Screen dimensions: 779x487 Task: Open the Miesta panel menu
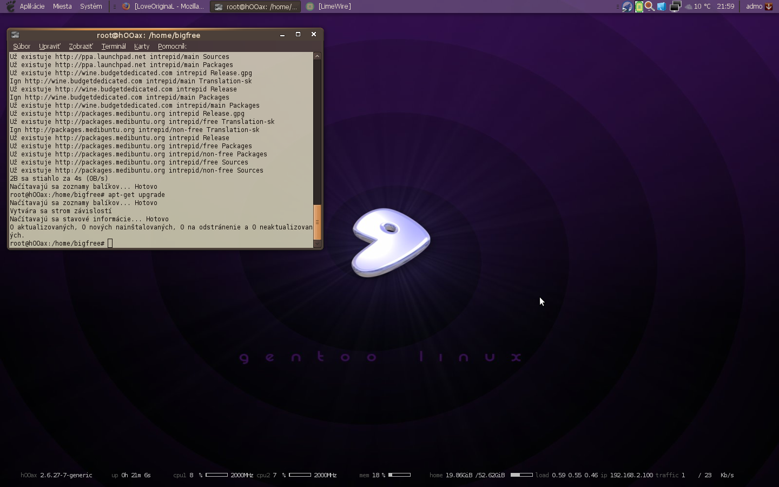point(62,6)
